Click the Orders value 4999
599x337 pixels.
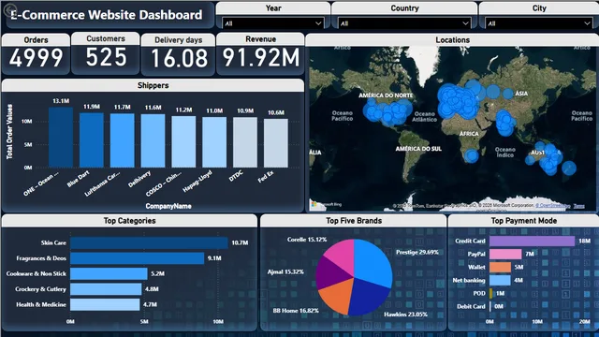click(36, 58)
